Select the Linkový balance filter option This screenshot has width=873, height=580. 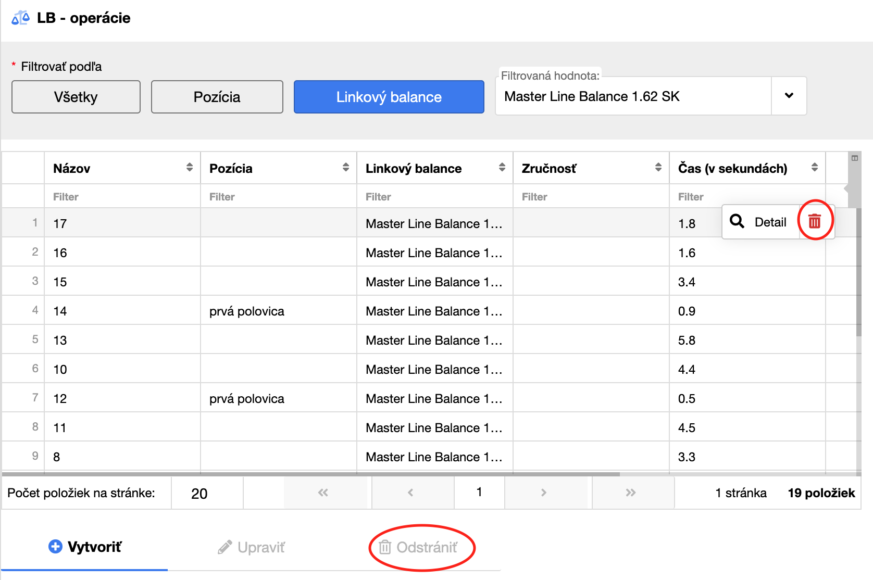389,97
